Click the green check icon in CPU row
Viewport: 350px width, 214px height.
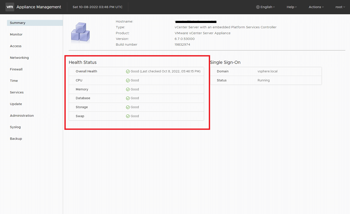point(128,80)
